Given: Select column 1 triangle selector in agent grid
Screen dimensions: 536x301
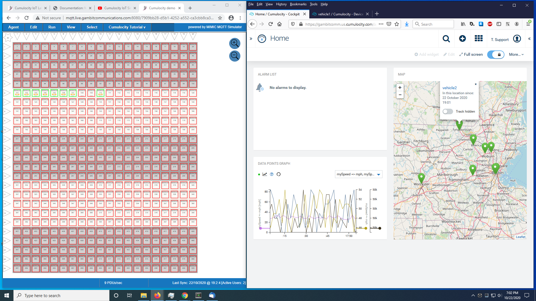Looking at the screenshot, I should 17,36.
